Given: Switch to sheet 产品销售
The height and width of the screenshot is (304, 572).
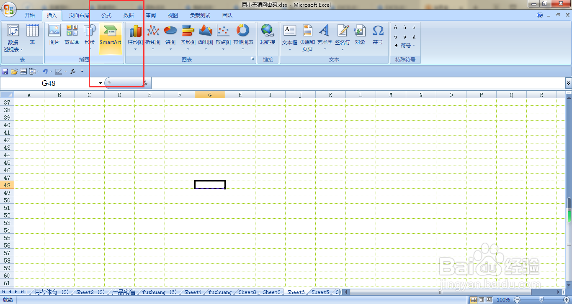Looking at the screenshot, I should pos(124,292).
